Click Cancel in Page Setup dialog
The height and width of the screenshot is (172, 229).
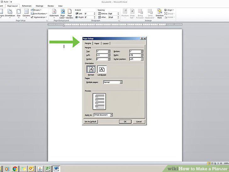click(139, 122)
